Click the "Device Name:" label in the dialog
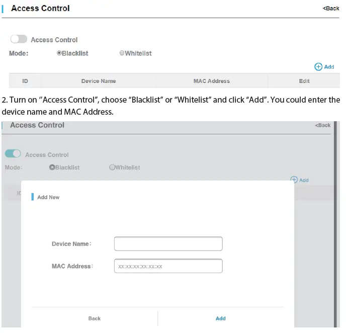The width and height of the screenshot is (350, 333). pyautogui.click(x=71, y=244)
